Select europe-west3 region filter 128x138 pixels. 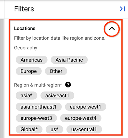pyautogui.click(x=36, y=118)
